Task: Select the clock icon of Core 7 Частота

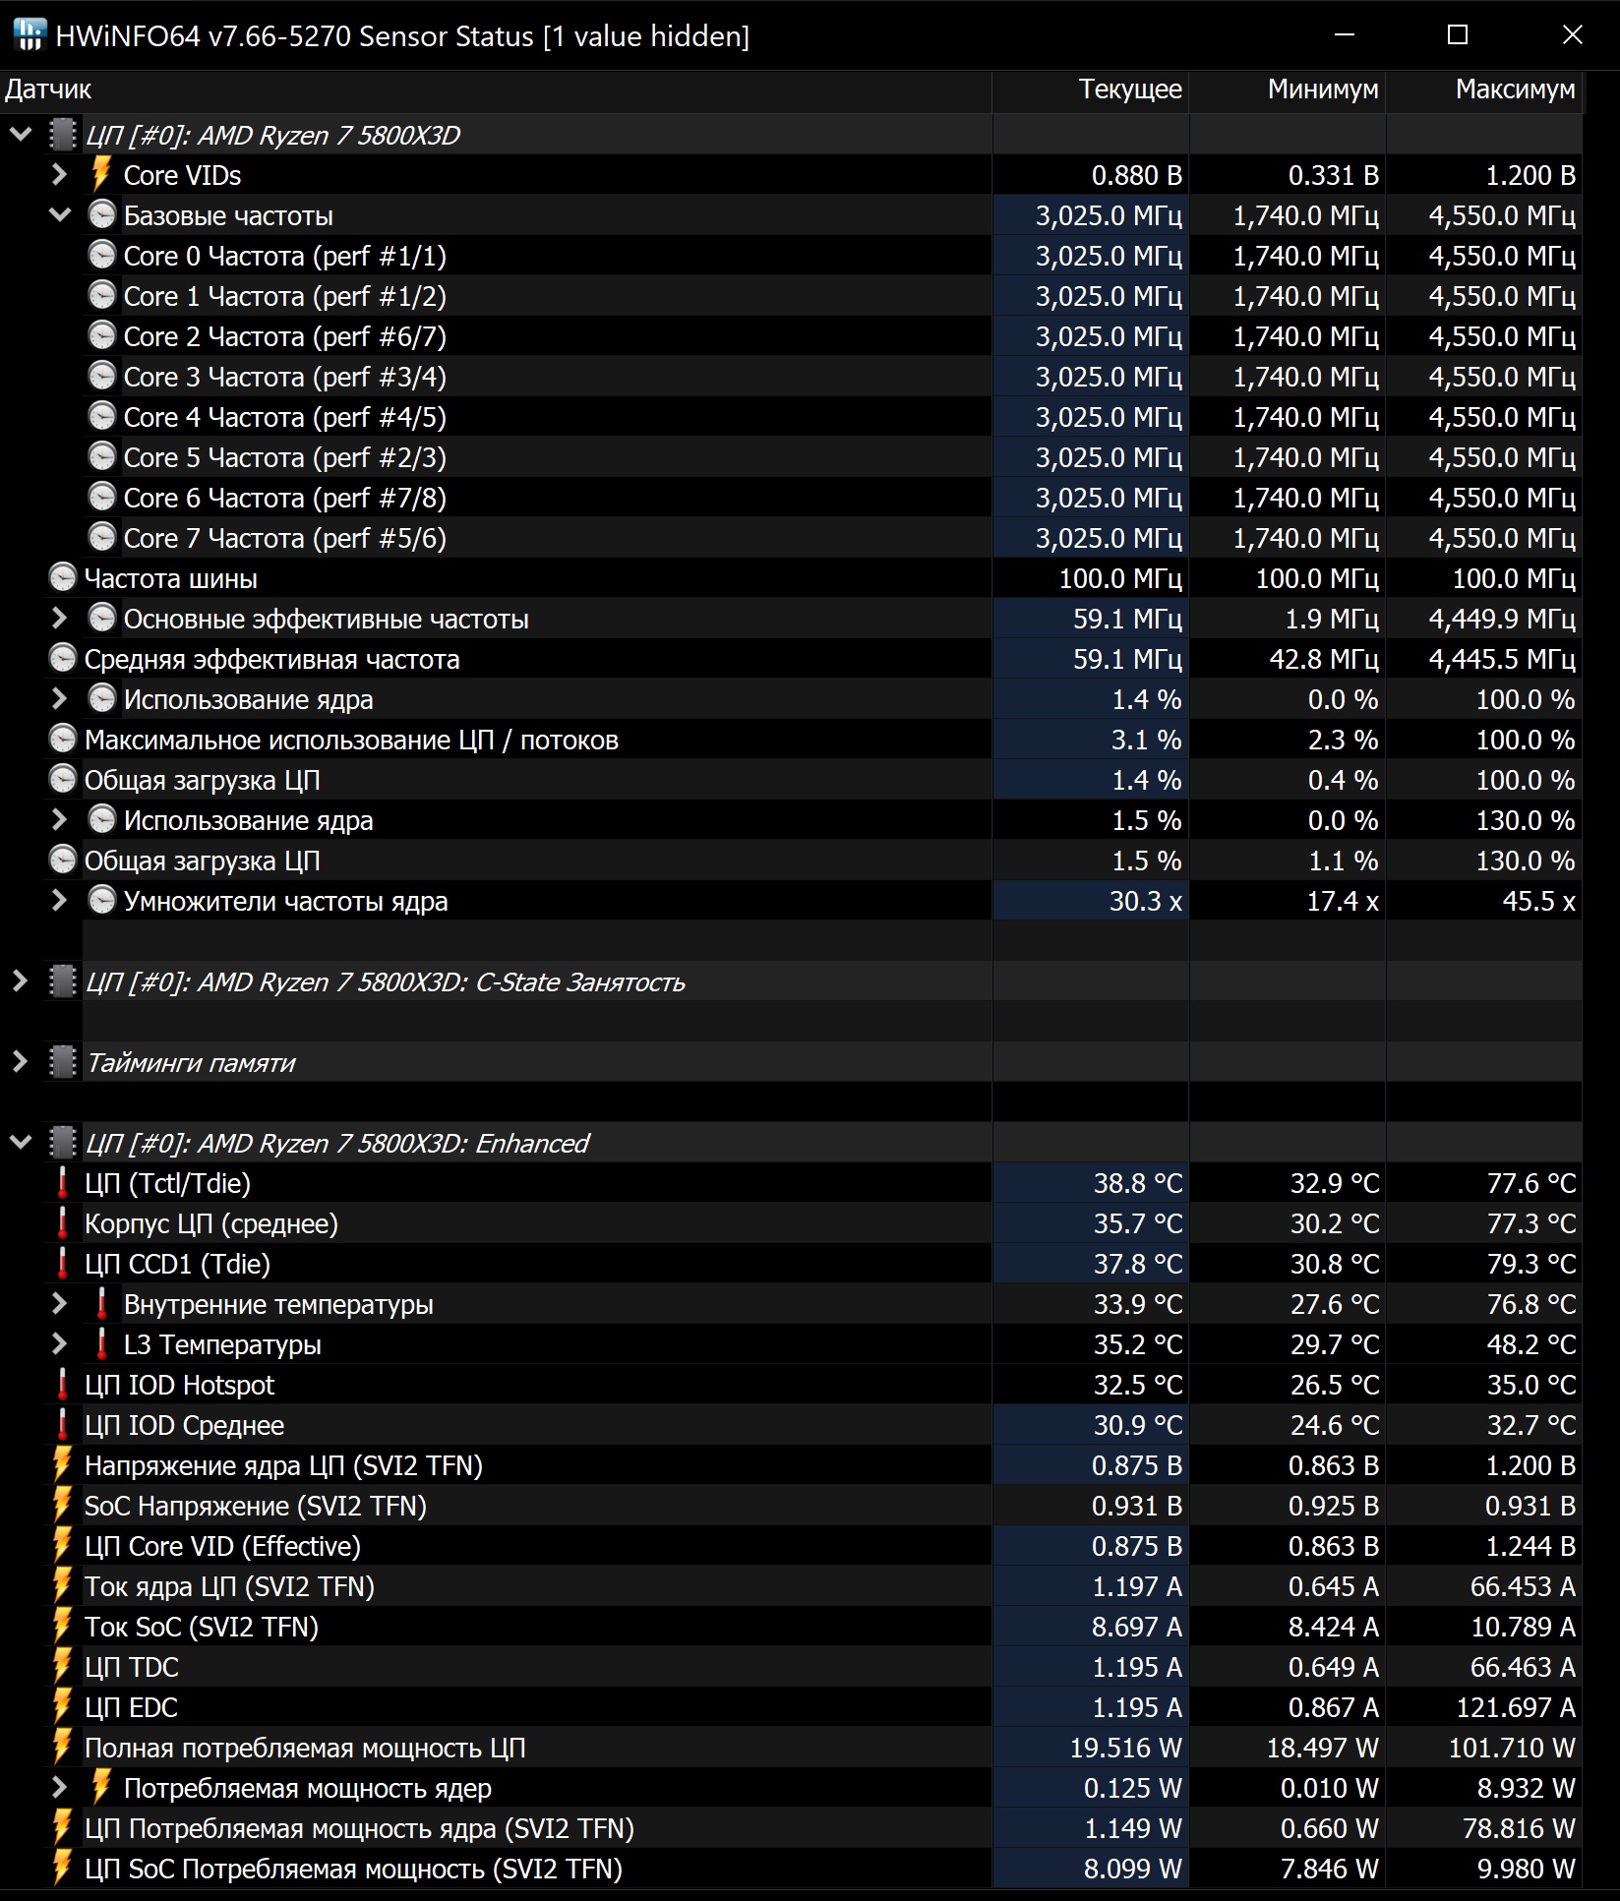Action: pyautogui.click(x=101, y=537)
